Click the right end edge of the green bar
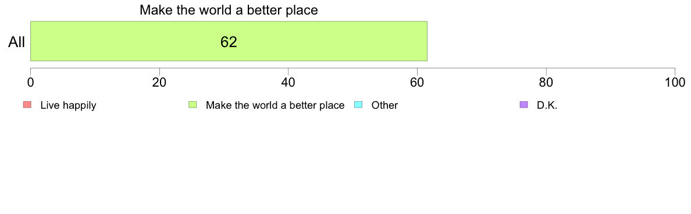The height and width of the screenshot is (214, 691). pyautogui.click(x=427, y=41)
